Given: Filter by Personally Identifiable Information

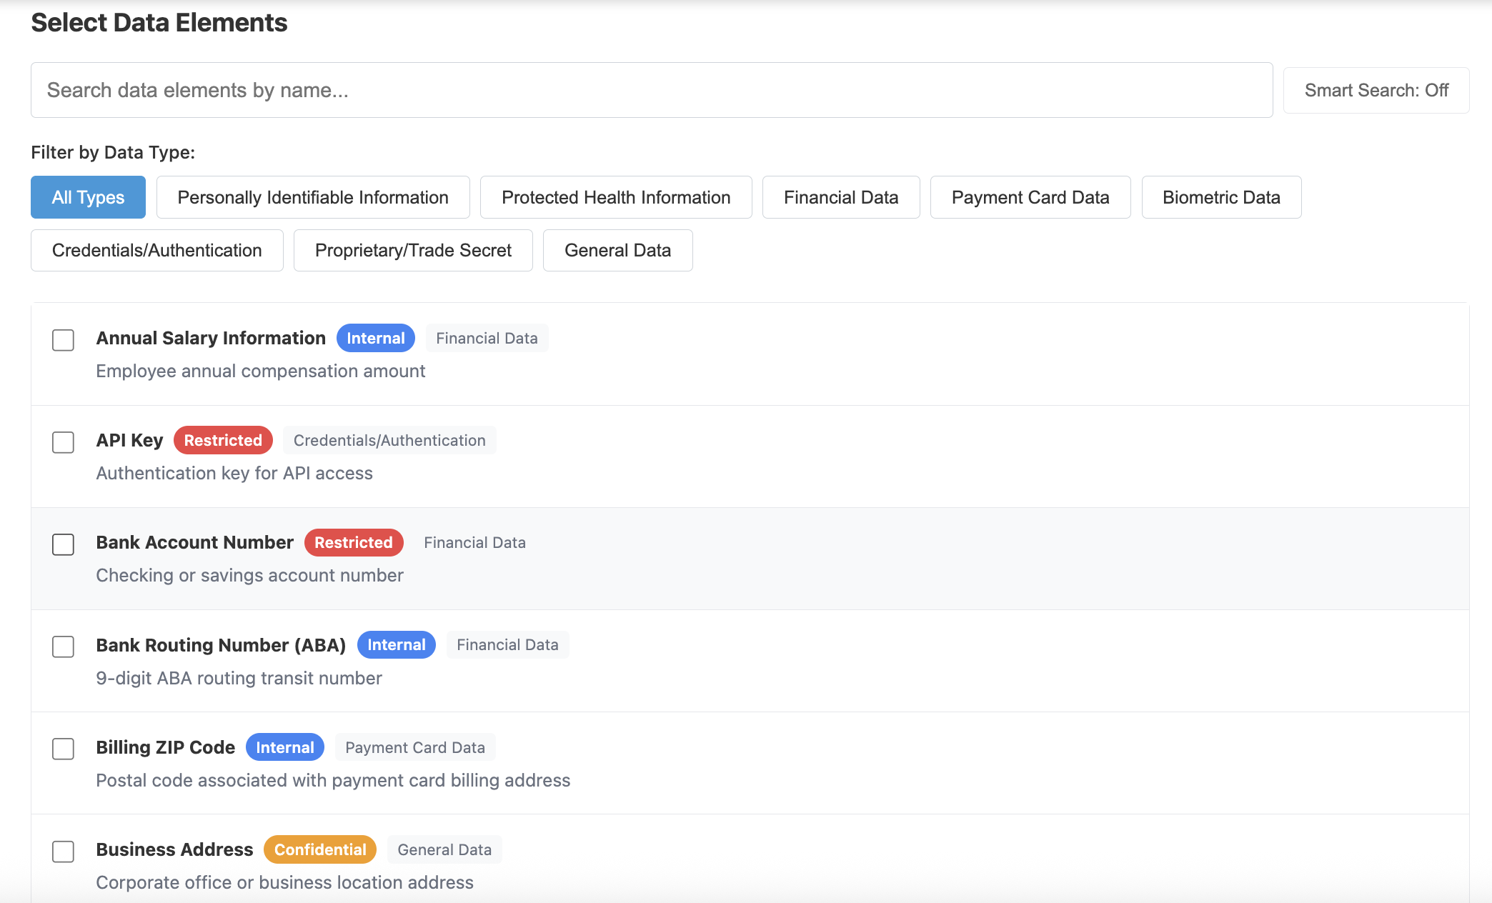Looking at the screenshot, I should click(x=313, y=197).
